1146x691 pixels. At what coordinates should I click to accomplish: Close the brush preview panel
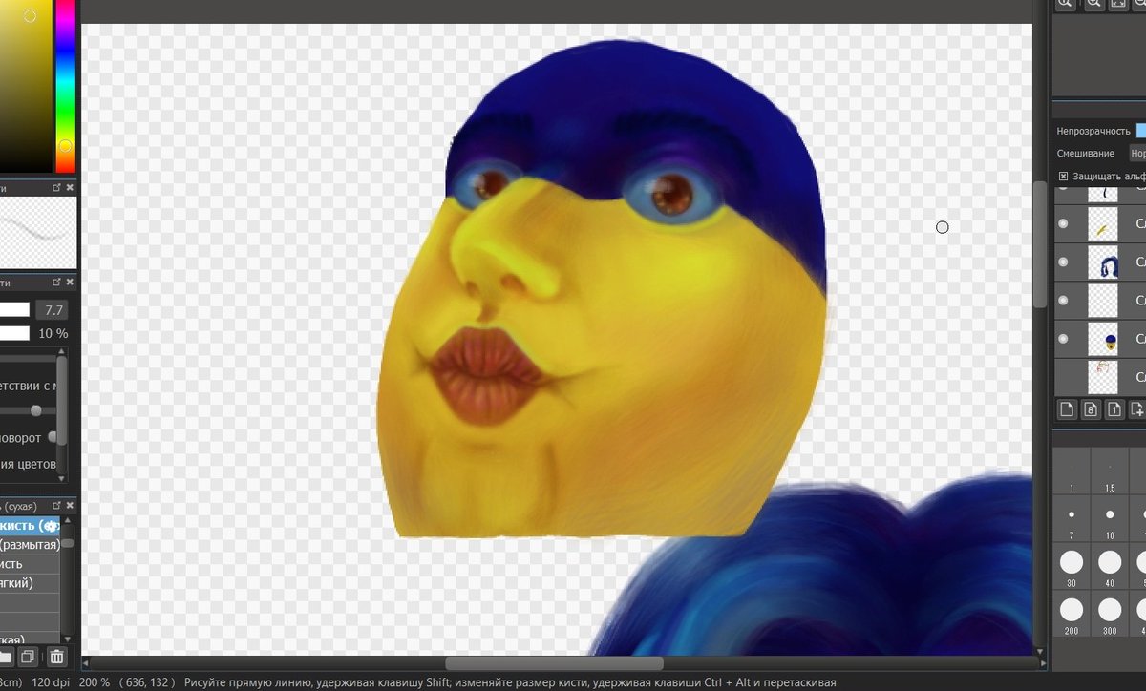click(70, 188)
